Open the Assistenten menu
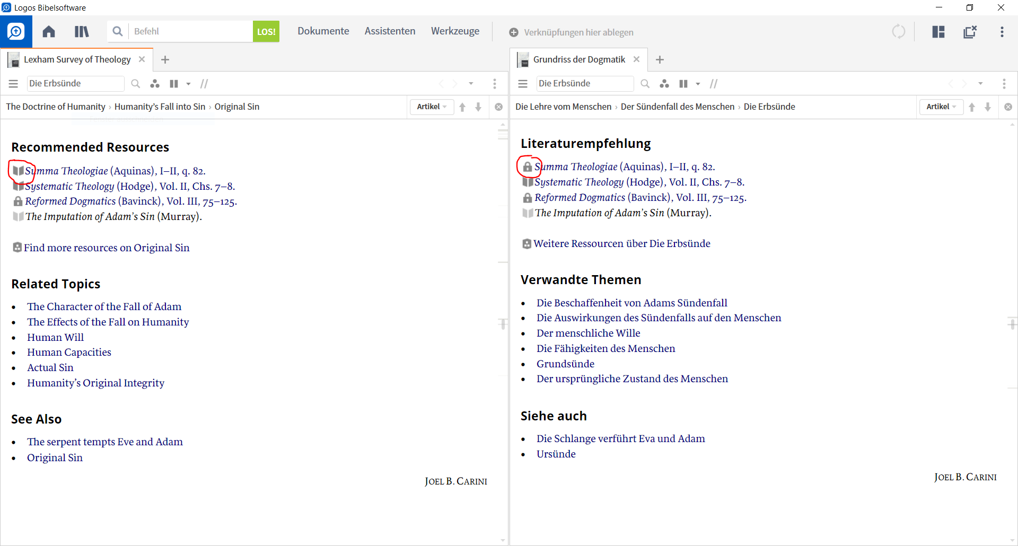Image resolution: width=1018 pixels, height=546 pixels. (390, 31)
